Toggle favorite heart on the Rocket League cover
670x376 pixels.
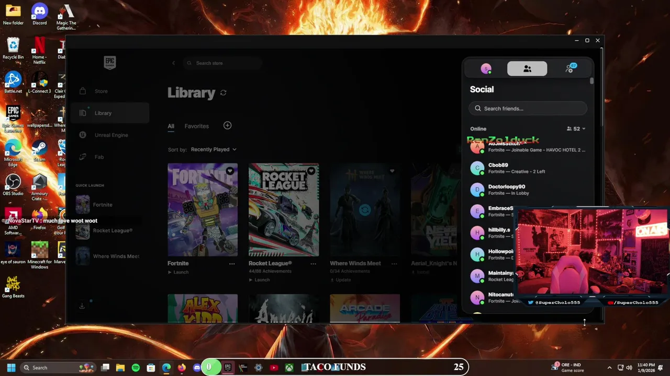(311, 171)
